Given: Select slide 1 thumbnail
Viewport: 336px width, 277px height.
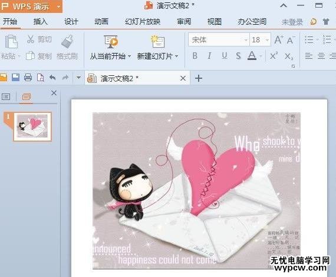Looking at the screenshot, I should point(32,126).
